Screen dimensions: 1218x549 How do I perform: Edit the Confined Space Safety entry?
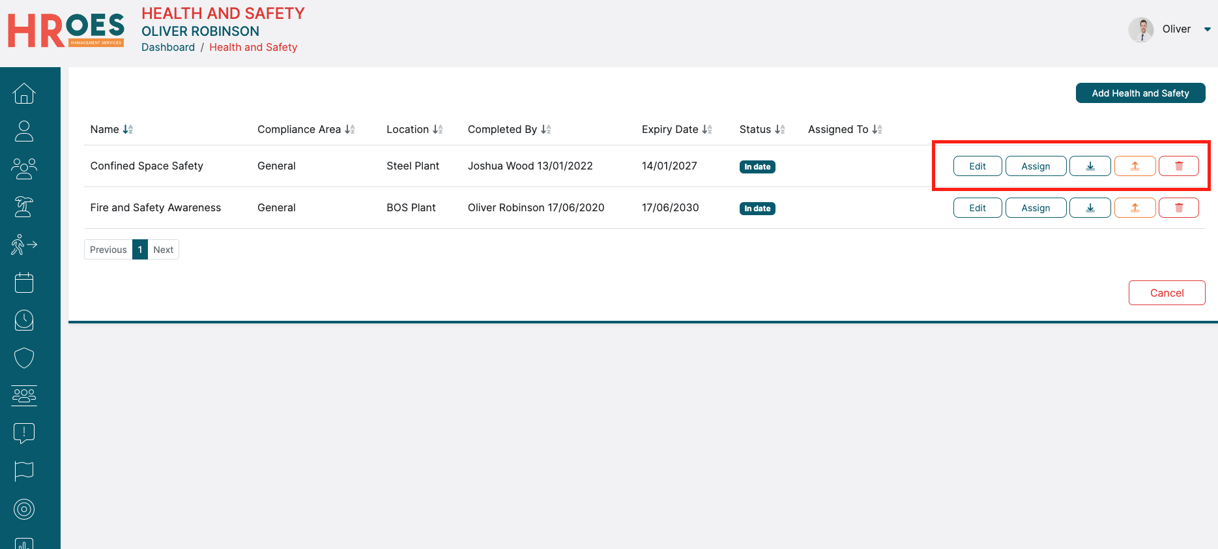(977, 166)
